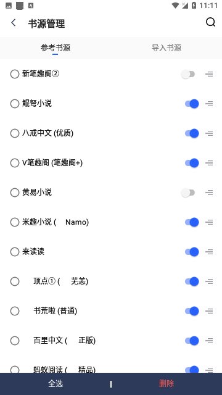Switch to the 参考书源 tab
The image size is (222, 395).
pos(55,48)
